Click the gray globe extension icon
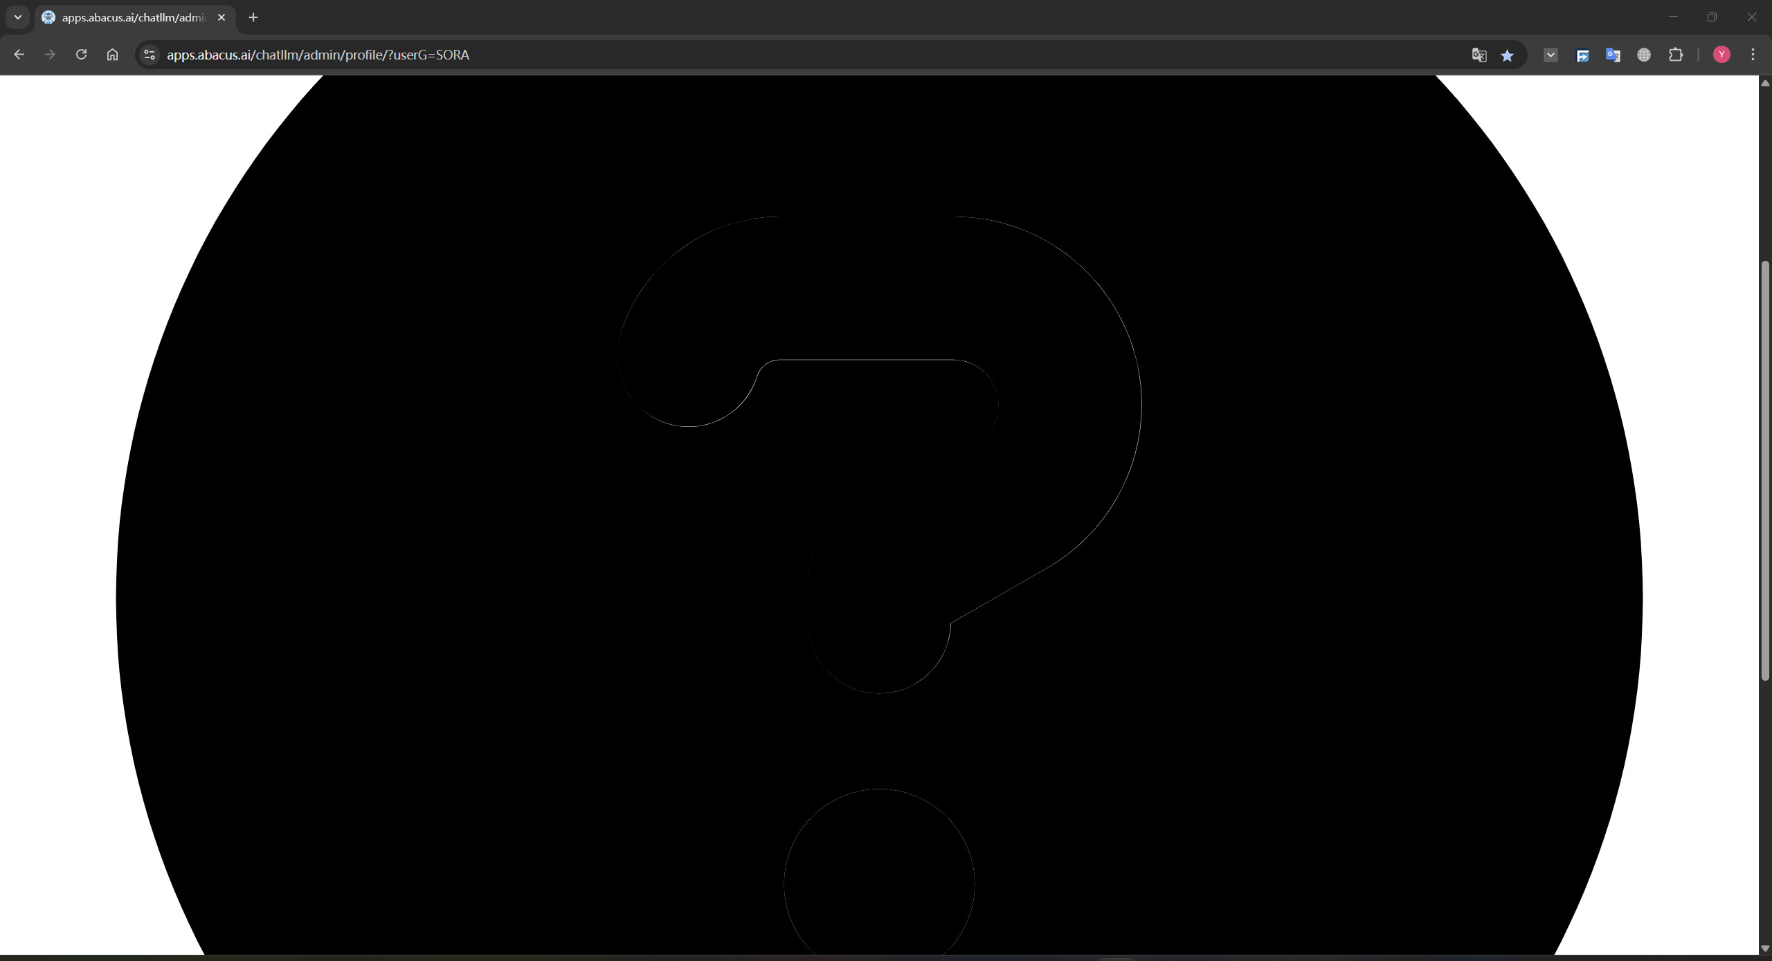This screenshot has width=1772, height=961. click(1644, 55)
